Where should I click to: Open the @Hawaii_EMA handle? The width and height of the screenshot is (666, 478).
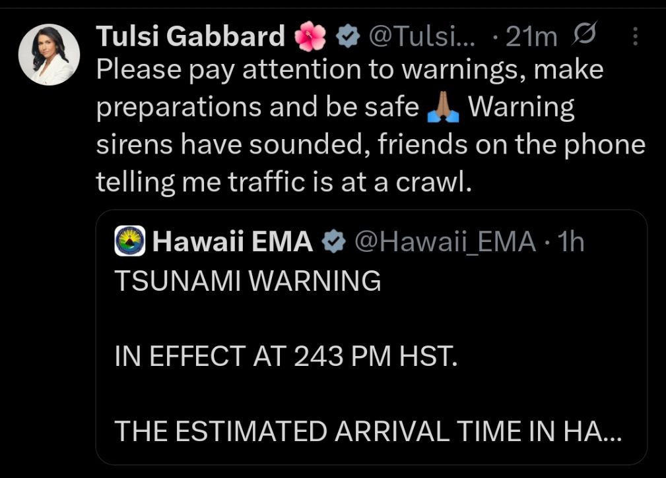[x=445, y=242]
